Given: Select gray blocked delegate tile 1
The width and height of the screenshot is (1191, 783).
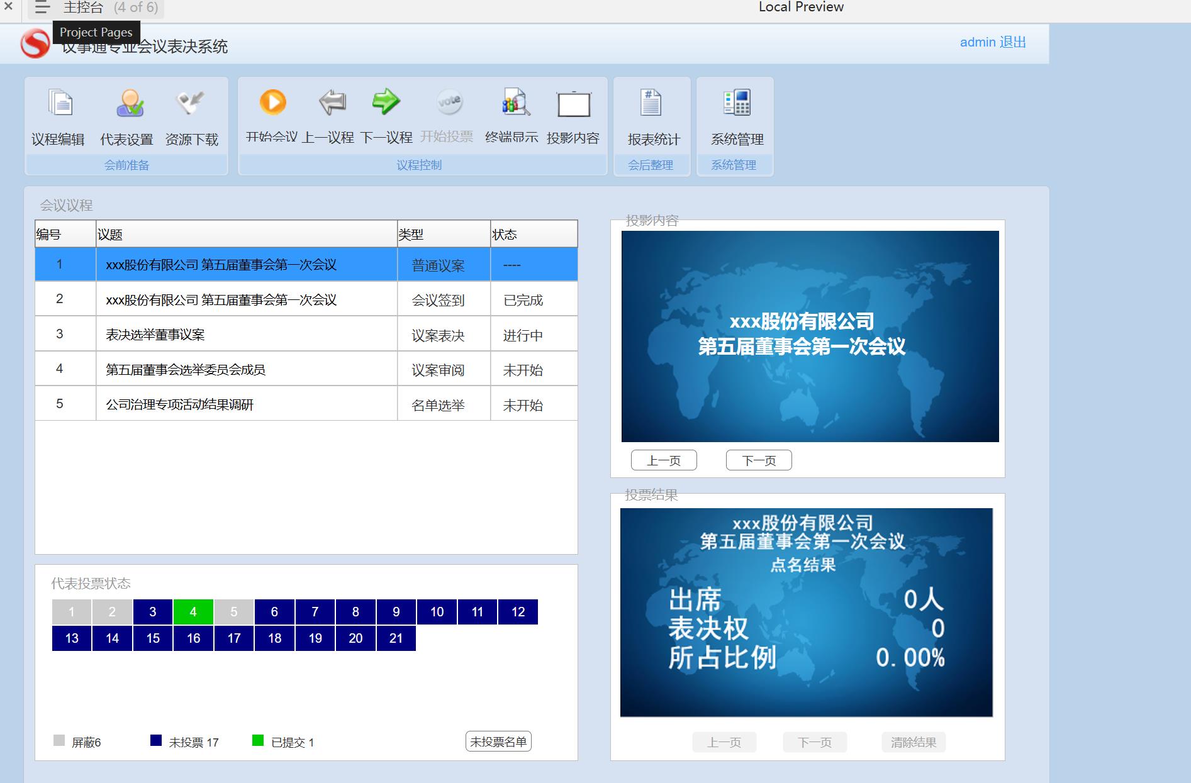Looking at the screenshot, I should (x=72, y=612).
